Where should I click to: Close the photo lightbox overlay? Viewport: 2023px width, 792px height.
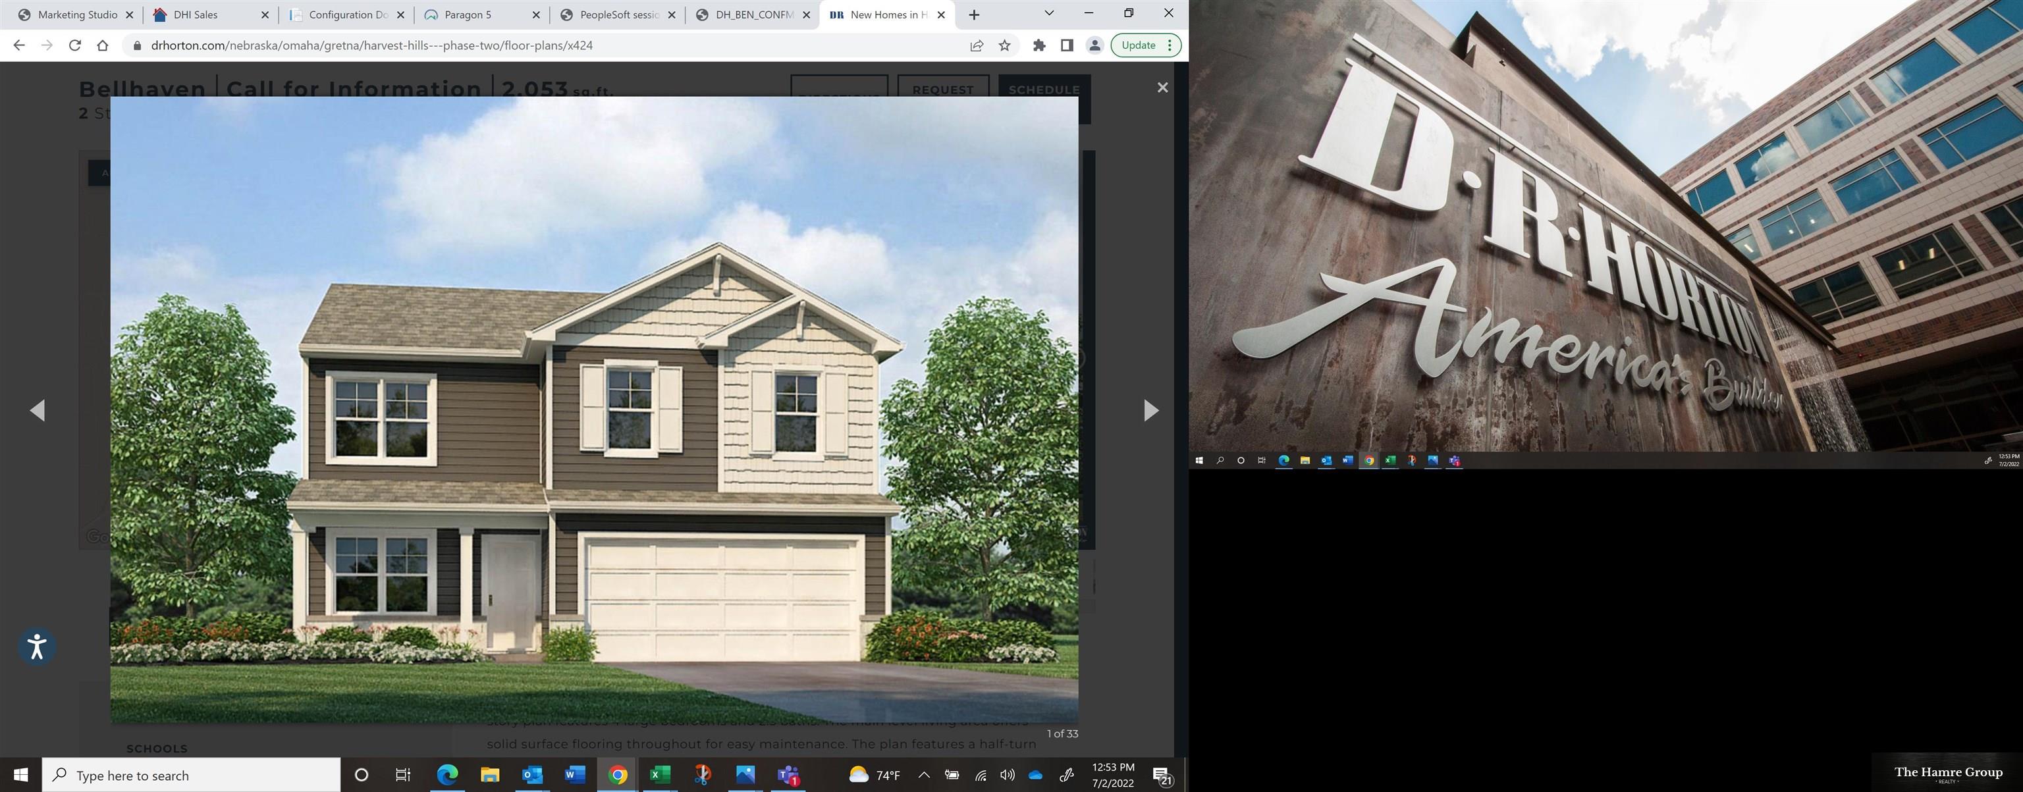(x=1162, y=88)
